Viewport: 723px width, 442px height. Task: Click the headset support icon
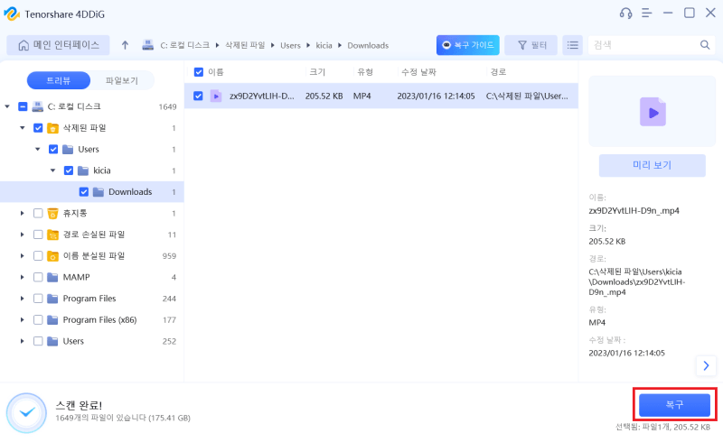pyautogui.click(x=625, y=14)
